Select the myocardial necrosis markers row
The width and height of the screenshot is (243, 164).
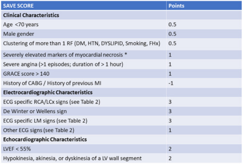[x=64, y=55]
